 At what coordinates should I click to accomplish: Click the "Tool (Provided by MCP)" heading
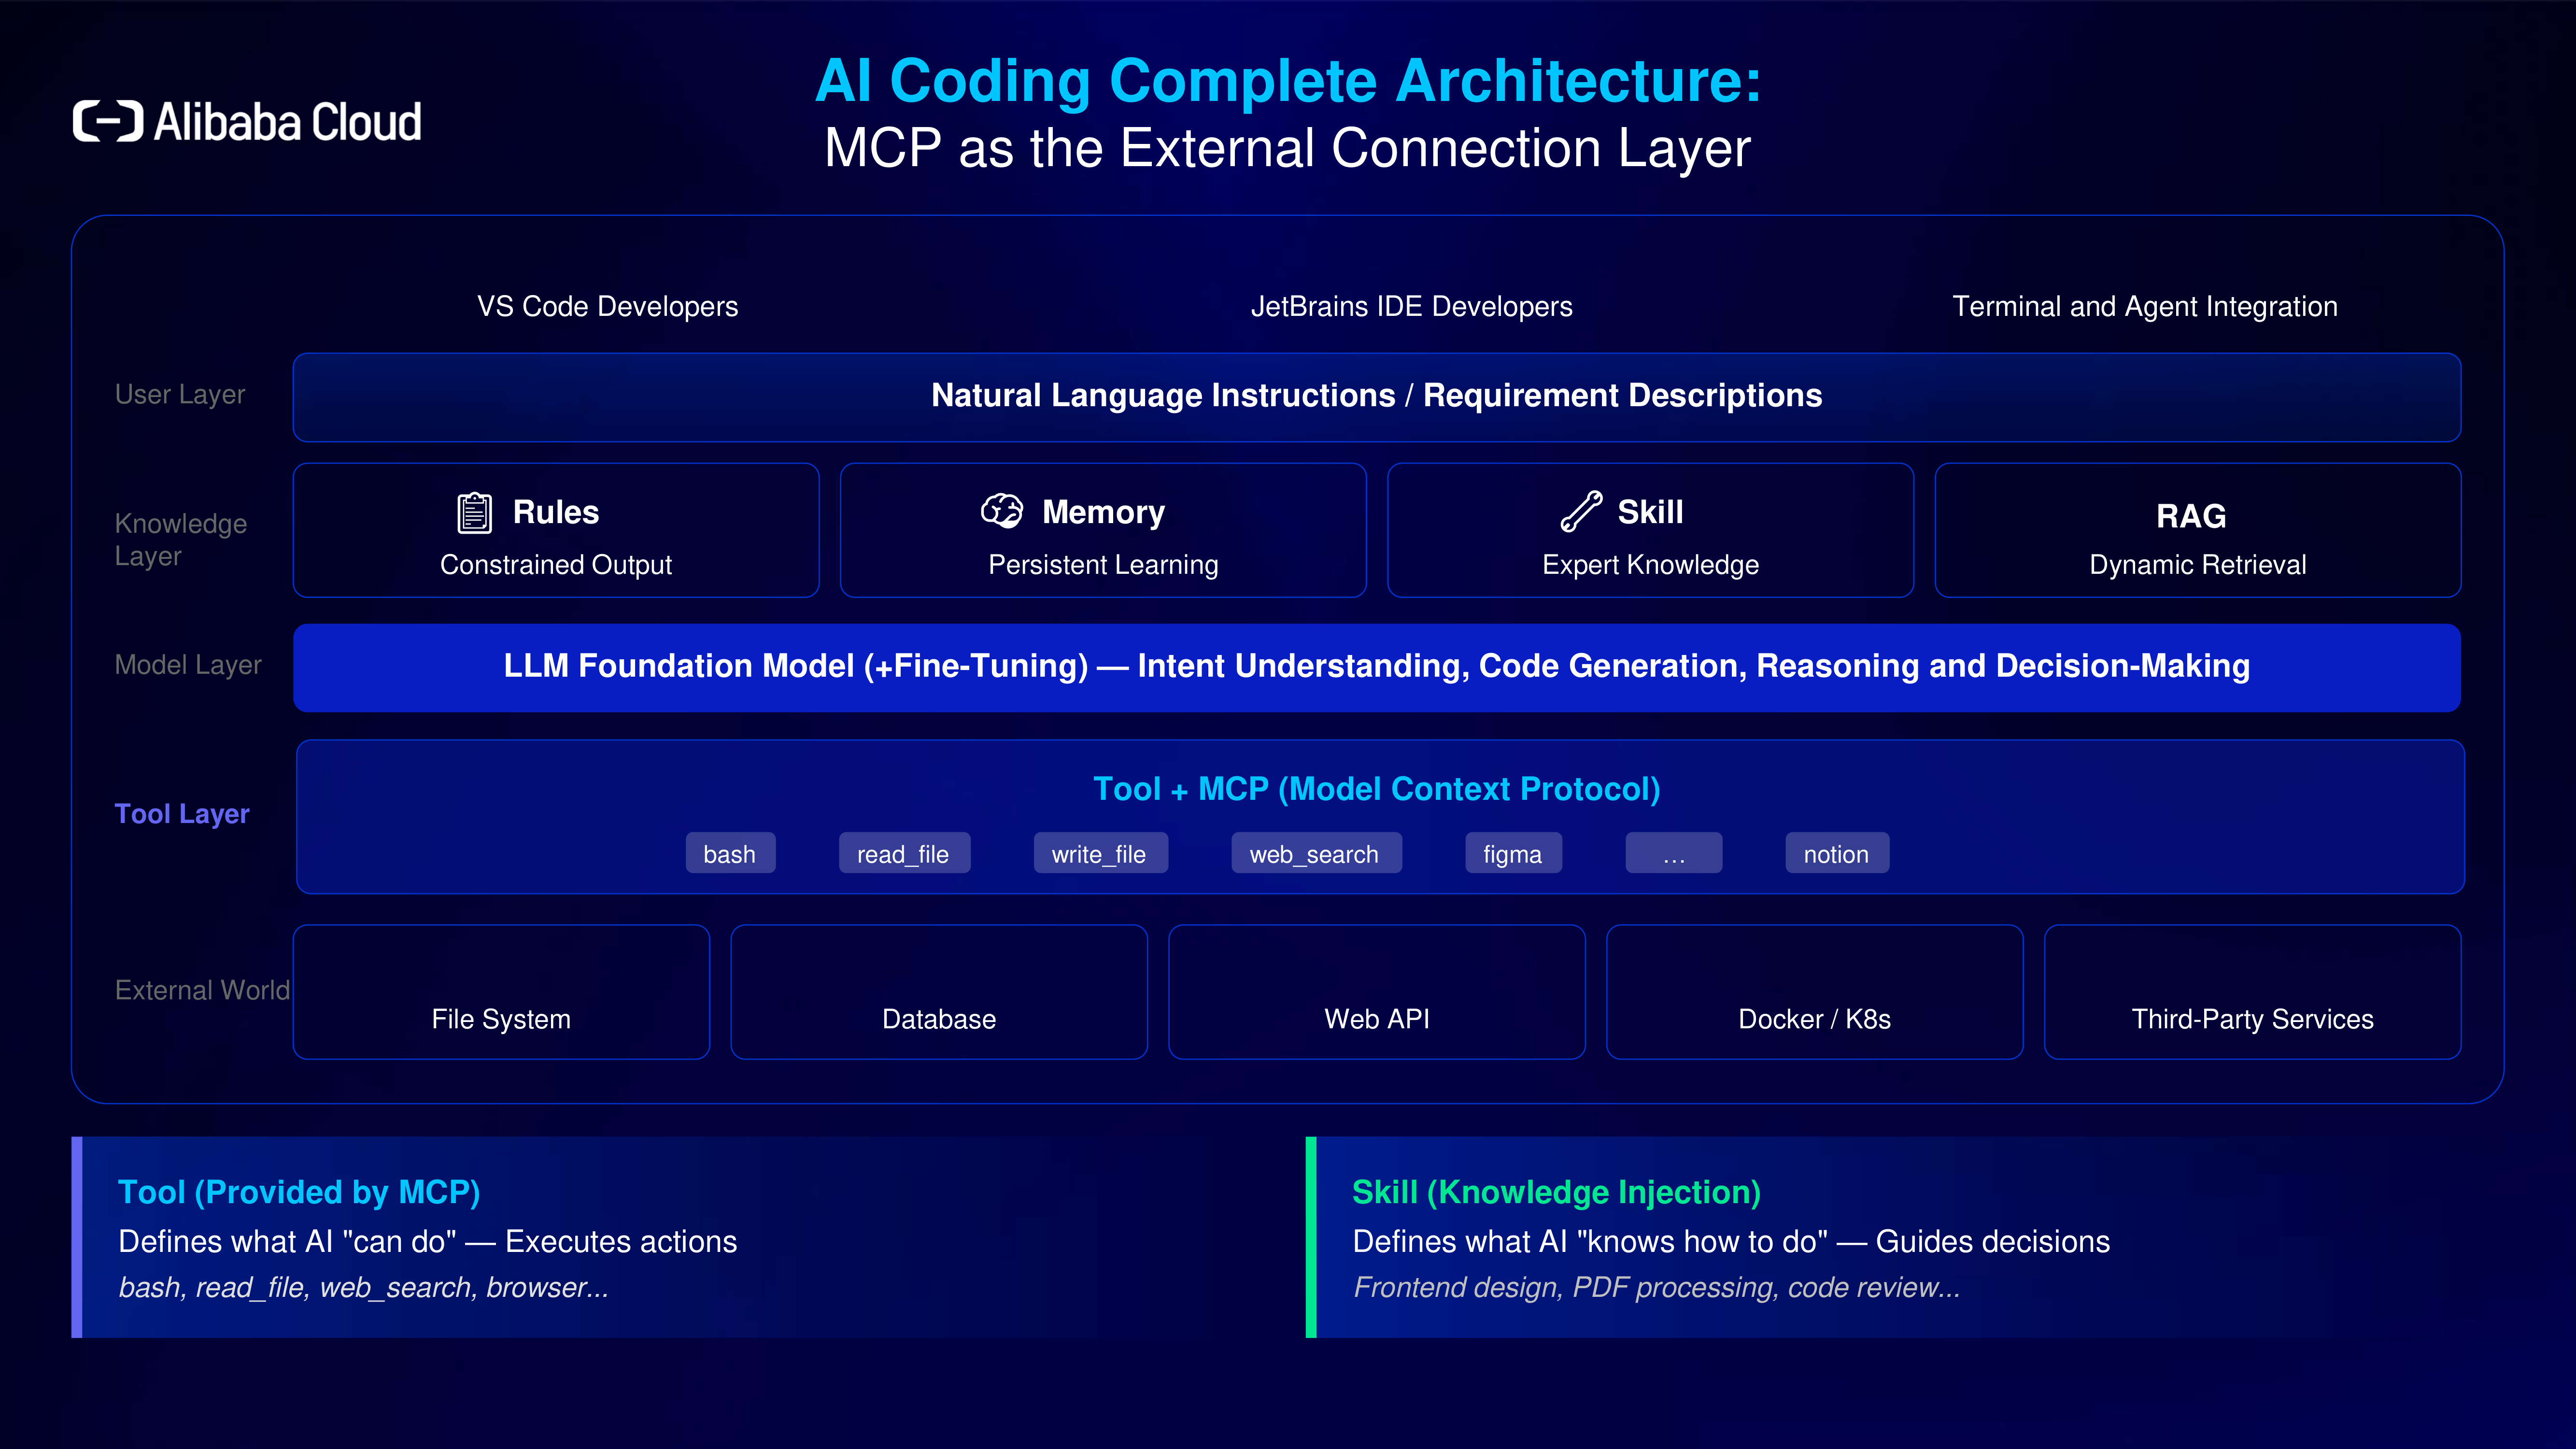299,1192
